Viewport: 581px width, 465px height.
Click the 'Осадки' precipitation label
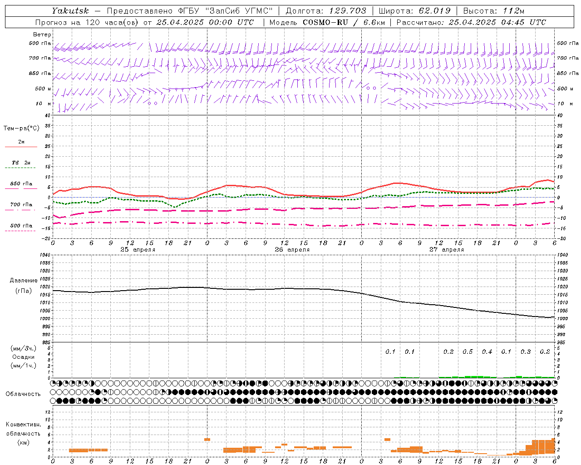tap(24, 357)
